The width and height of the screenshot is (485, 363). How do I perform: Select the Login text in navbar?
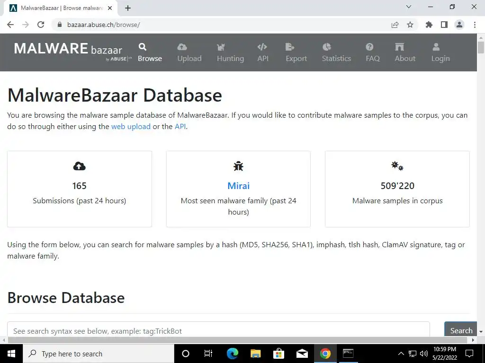(x=440, y=59)
